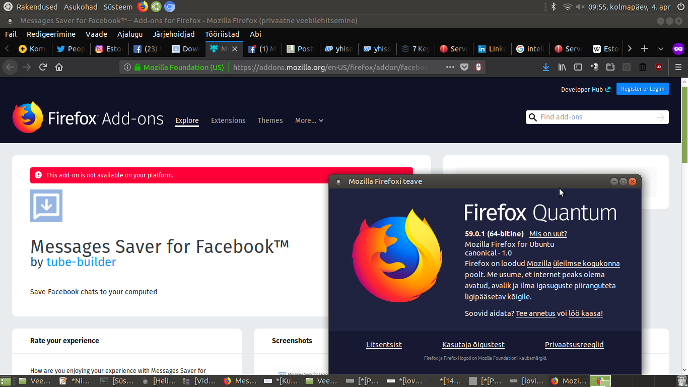688x387 pixels.
Task: Switch to the 7 Key tab
Action: pyautogui.click(x=416, y=49)
